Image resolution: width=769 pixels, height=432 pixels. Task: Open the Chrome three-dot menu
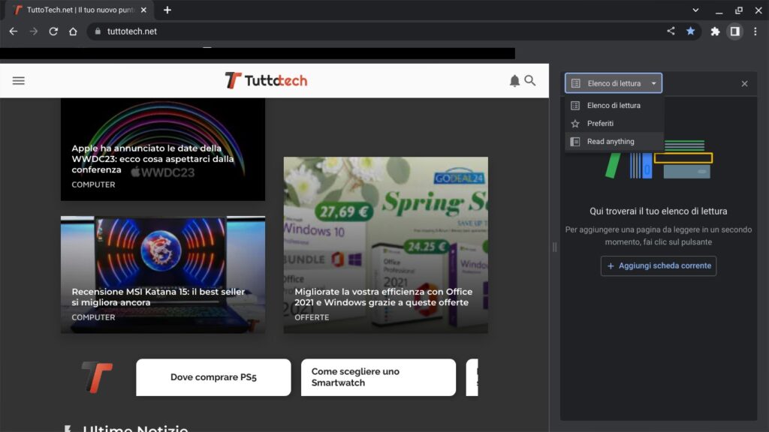coord(755,31)
